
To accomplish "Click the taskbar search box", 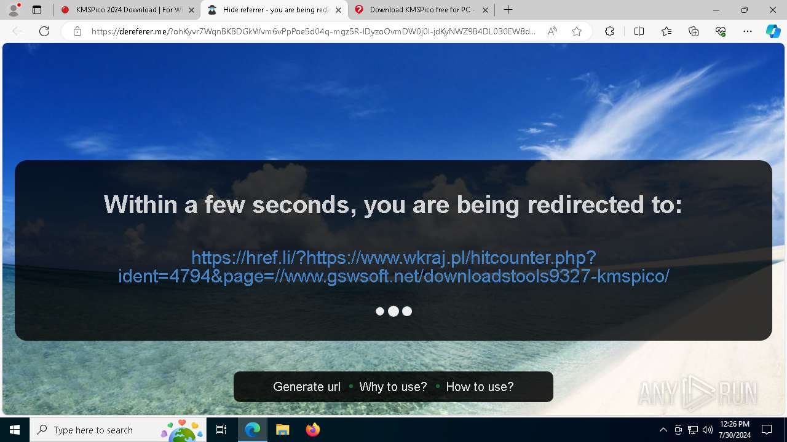I will (x=117, y=430).
